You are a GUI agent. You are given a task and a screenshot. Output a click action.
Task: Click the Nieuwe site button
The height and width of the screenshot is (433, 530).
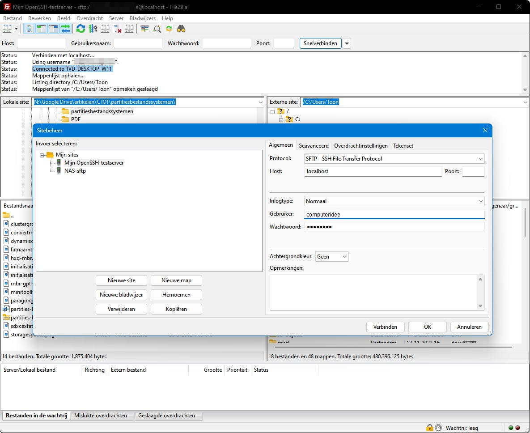point(121,280)
